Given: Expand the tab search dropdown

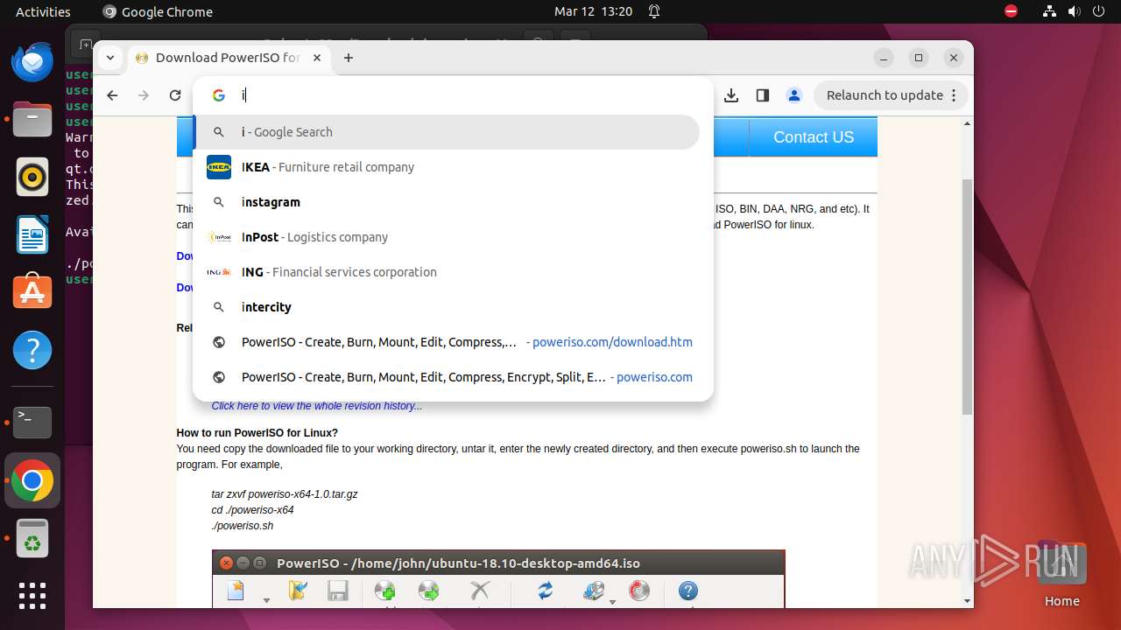Looking at the screenshot, I should coord(109,58).
